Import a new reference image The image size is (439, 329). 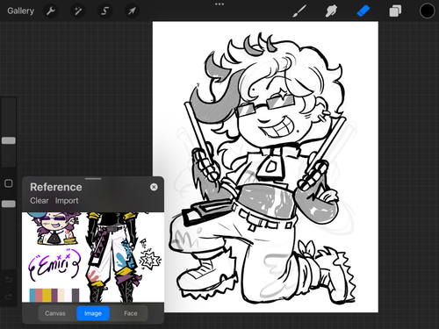(67, 201)
